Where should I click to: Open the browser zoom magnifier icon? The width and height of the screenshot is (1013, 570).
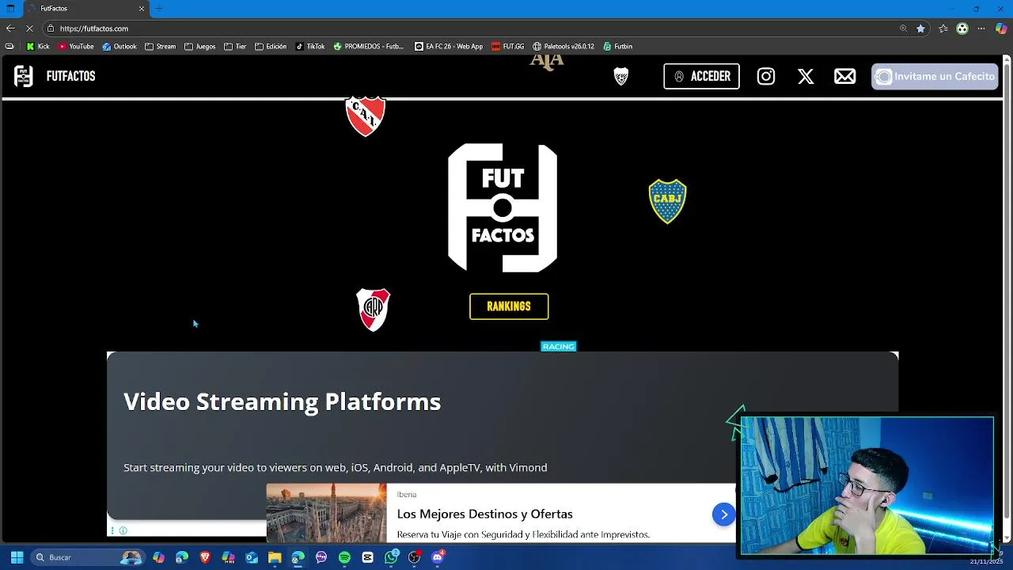(903, 28)
